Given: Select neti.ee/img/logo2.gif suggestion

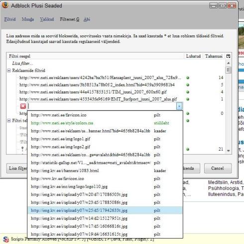Looking at the screenshot, I should tap(105, 147).
